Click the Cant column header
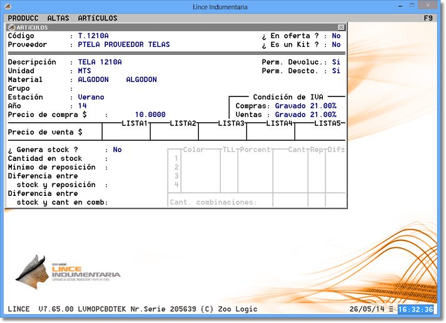Viewport: 446px width, 323px height. (296, 150)
